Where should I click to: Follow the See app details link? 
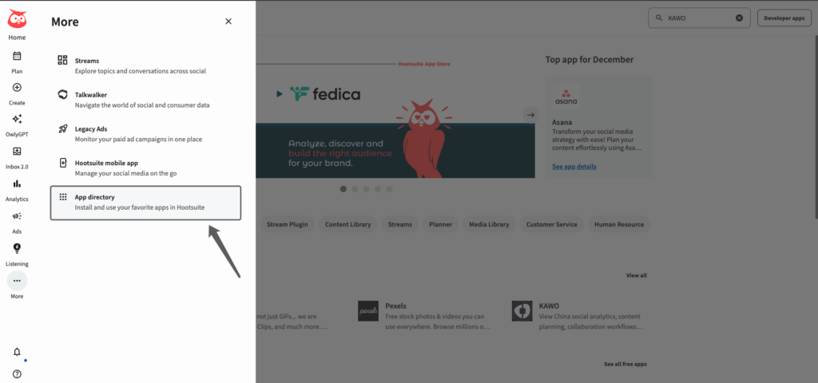pos(574,166)
